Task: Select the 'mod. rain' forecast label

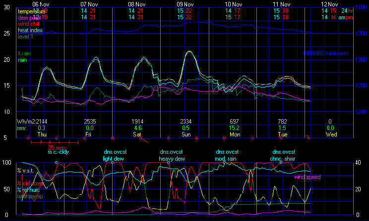Action: (226, 159)
